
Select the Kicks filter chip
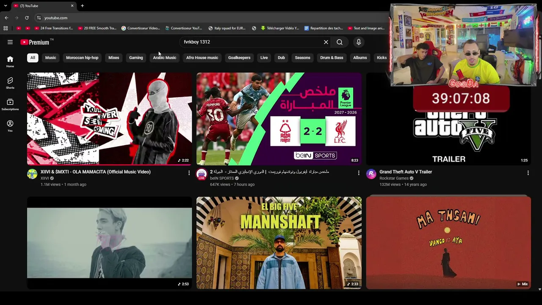382,58
